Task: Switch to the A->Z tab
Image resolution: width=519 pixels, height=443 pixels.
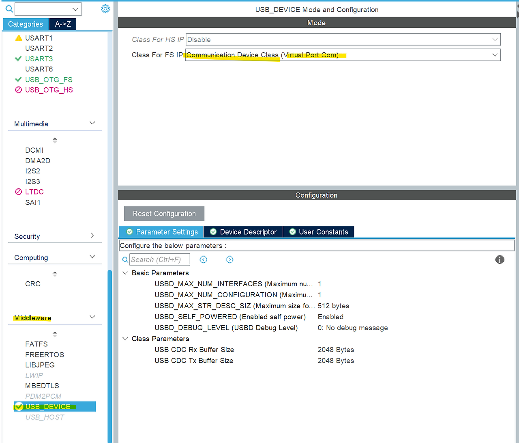Action: click(x=62, y=24)
